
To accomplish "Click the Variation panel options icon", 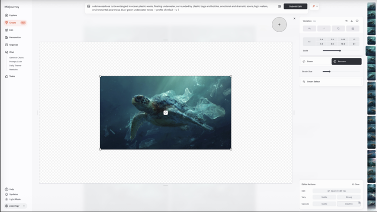I will pos(346,21).
